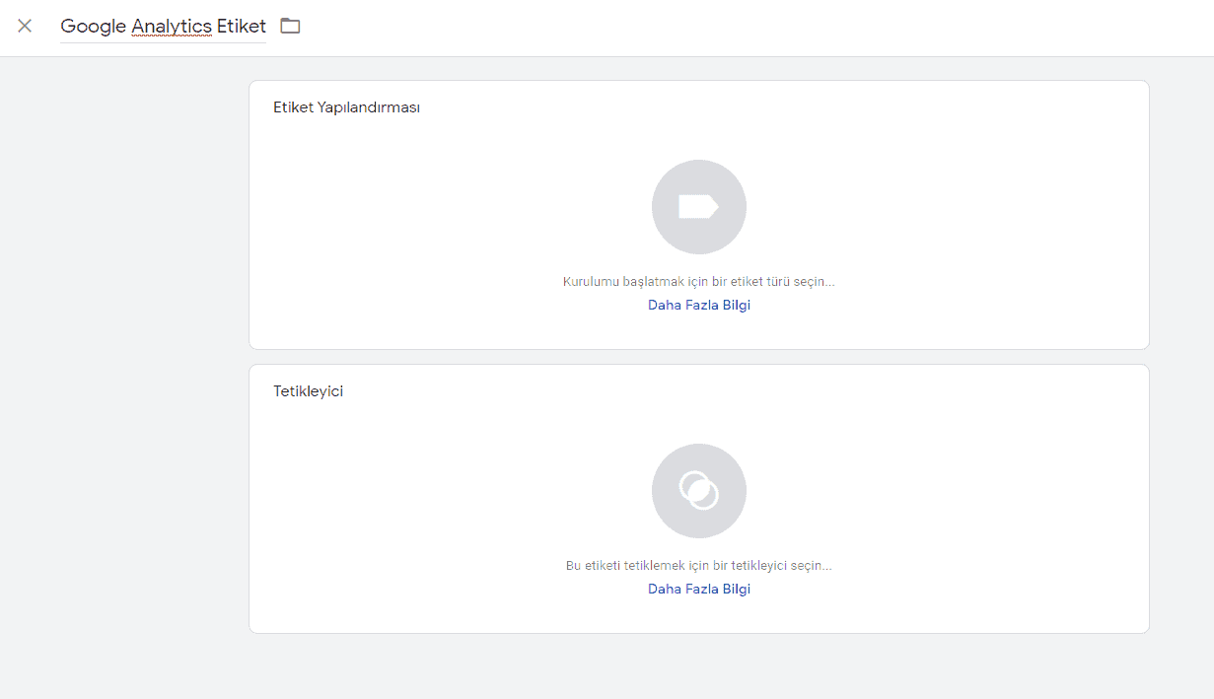The width and height of the screenshot is (1214, 699).
Task: Click the circular trigger icon placeholder
Action: (x=699, y=490)
